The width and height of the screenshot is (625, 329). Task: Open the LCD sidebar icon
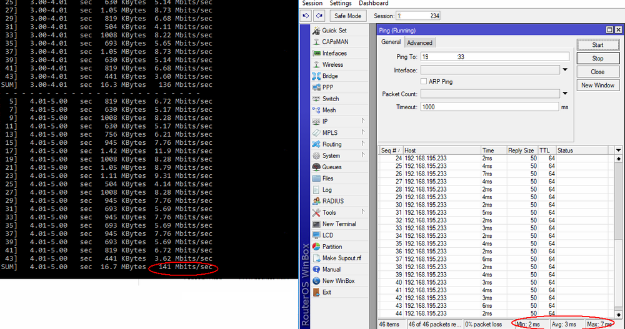click(316, 235)
